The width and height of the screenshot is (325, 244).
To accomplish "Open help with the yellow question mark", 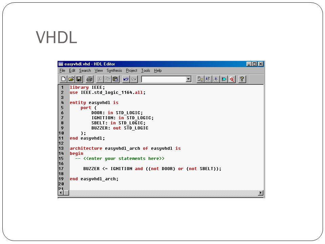I will pyautogui.click(x=242, y=79).
